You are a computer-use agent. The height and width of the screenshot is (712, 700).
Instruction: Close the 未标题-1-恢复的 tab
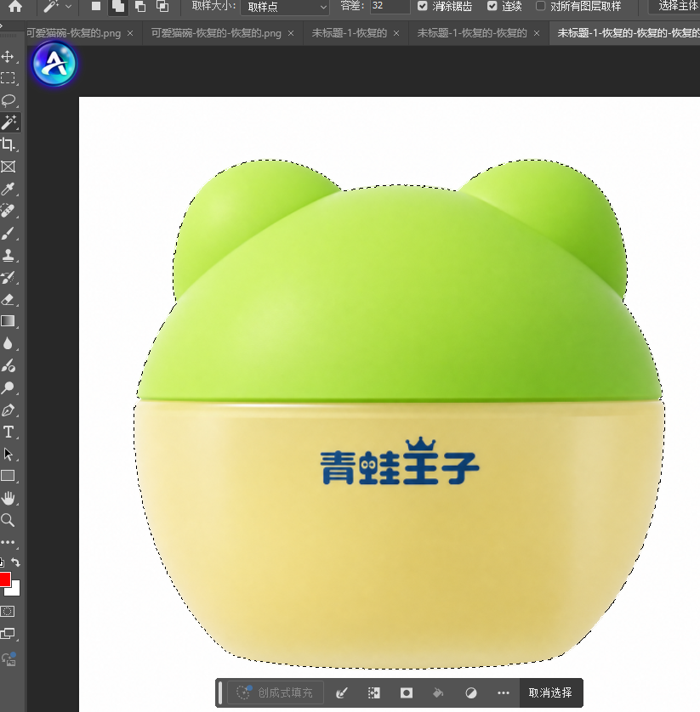(396, 33)
